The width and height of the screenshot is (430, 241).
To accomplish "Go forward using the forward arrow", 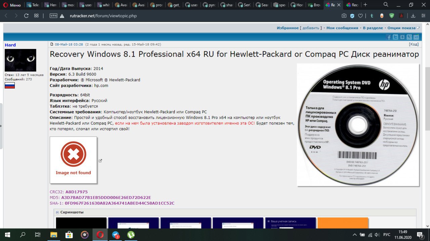I will pos(16,16).
